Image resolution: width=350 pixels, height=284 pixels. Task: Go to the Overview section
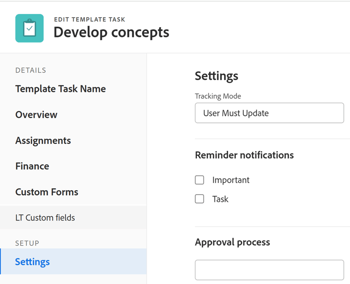pos(36,114)
